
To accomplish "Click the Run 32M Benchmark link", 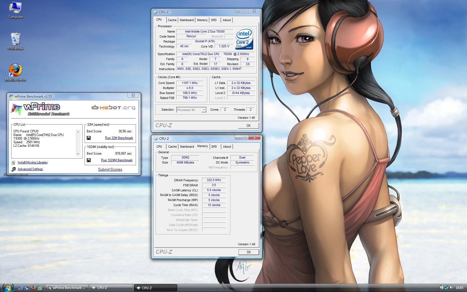I will (119, 138).
